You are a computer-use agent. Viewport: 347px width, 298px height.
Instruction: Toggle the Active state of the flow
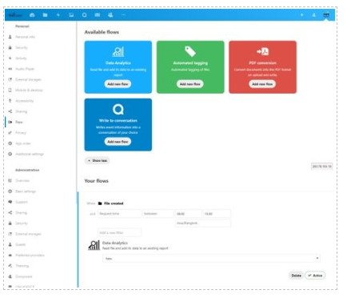point(315,276)
